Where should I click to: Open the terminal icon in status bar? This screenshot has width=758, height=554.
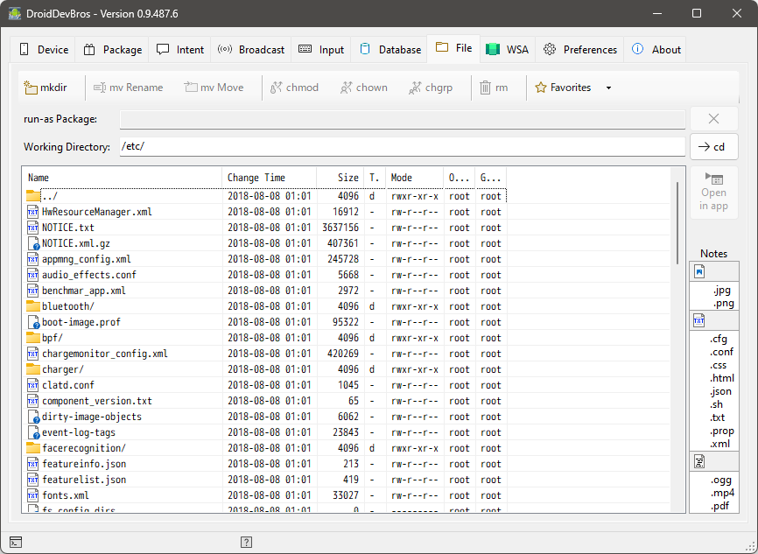coord(16,542)
